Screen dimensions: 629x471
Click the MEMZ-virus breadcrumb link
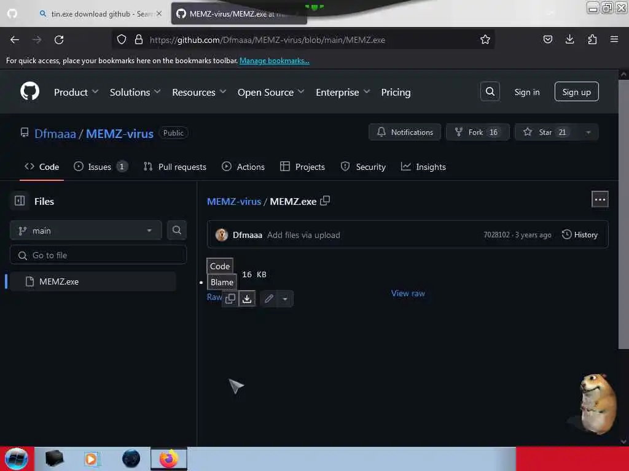click(x=234, y=201)
